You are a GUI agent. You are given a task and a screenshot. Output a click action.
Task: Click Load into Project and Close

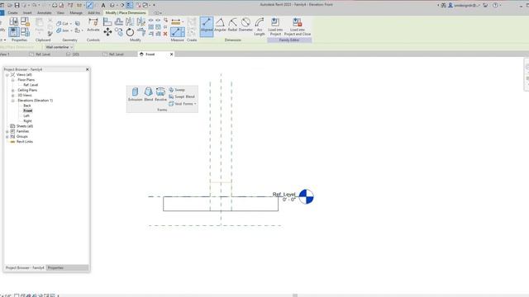tap(298, 26)
